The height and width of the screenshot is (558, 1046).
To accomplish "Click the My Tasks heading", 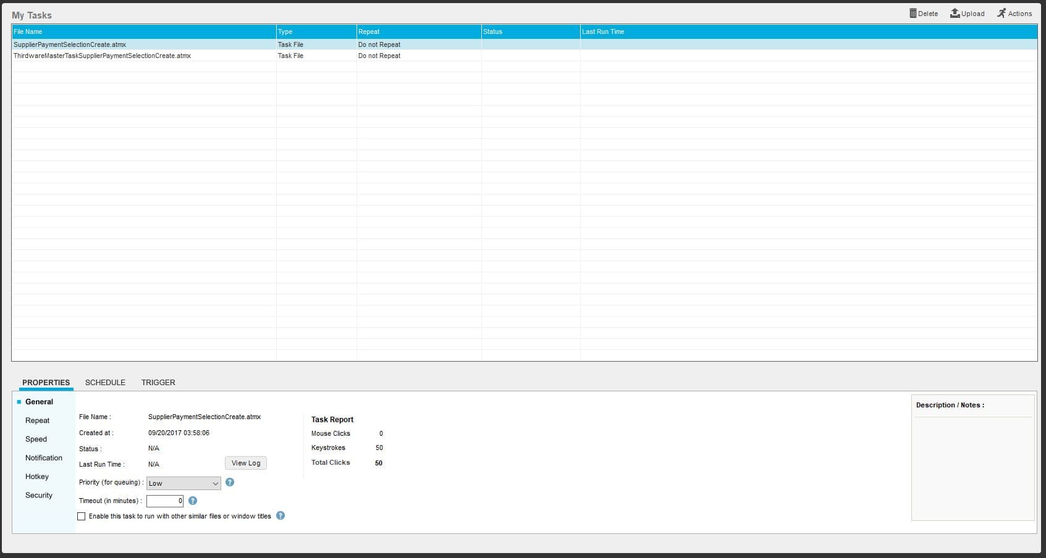I will [32, 15].
